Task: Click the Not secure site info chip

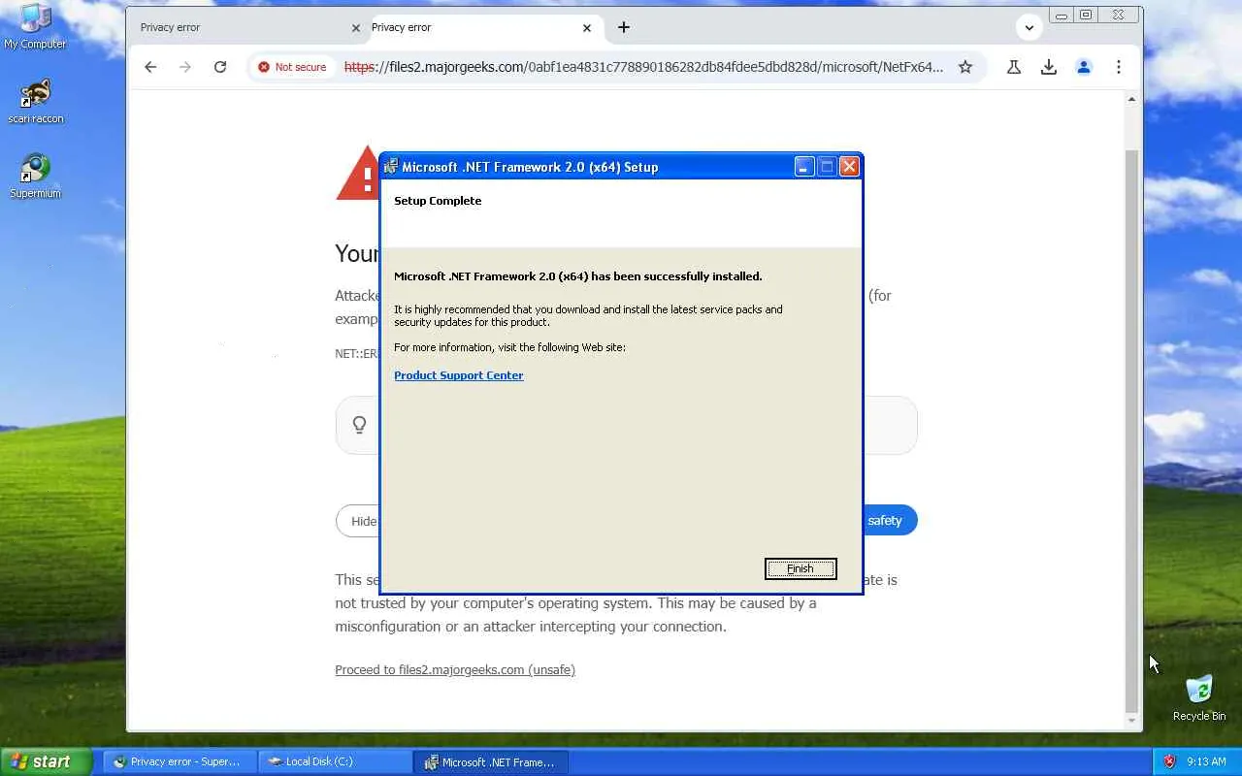Action: click(292, 67)
